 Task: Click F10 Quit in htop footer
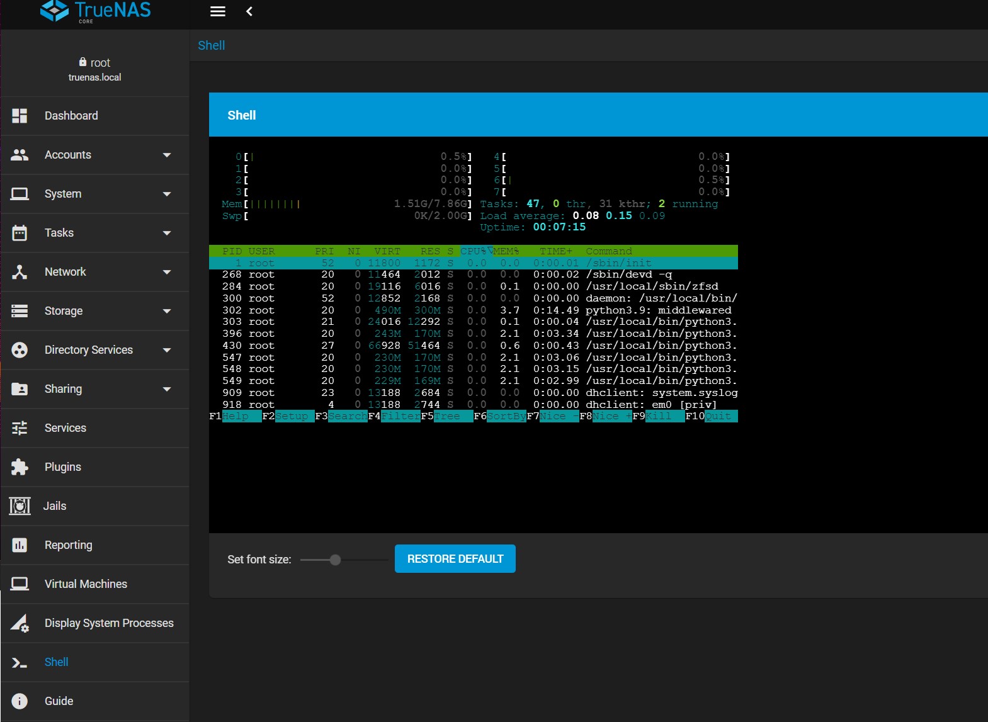click(712, 416)
